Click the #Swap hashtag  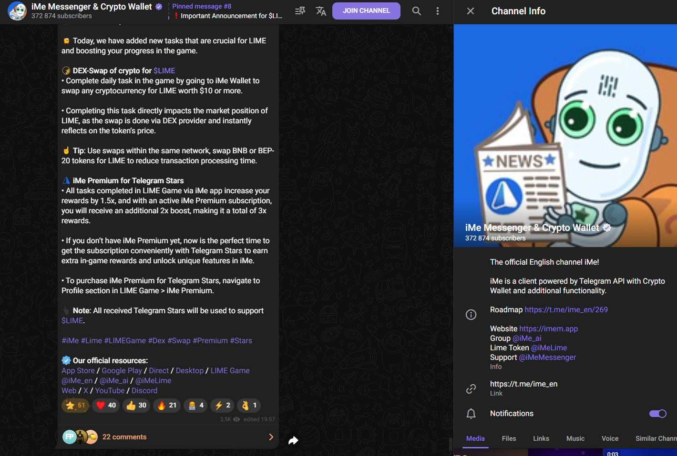click(179, 341)
